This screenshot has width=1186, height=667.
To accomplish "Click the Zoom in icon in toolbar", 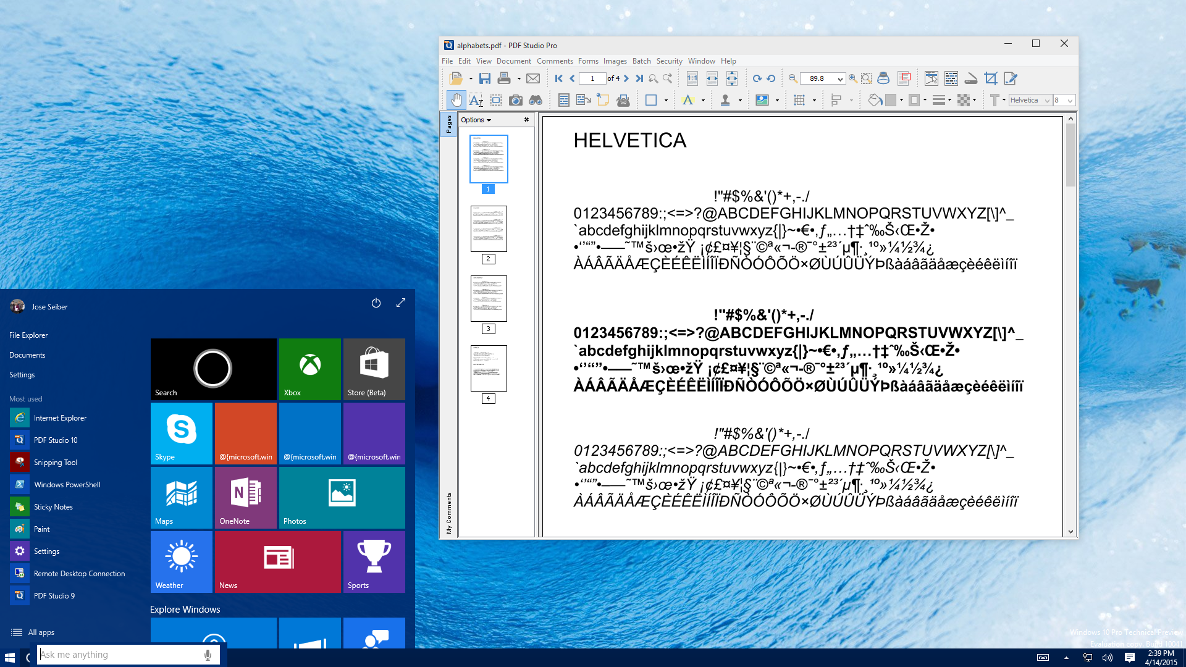I will click(x=849, y=77).
